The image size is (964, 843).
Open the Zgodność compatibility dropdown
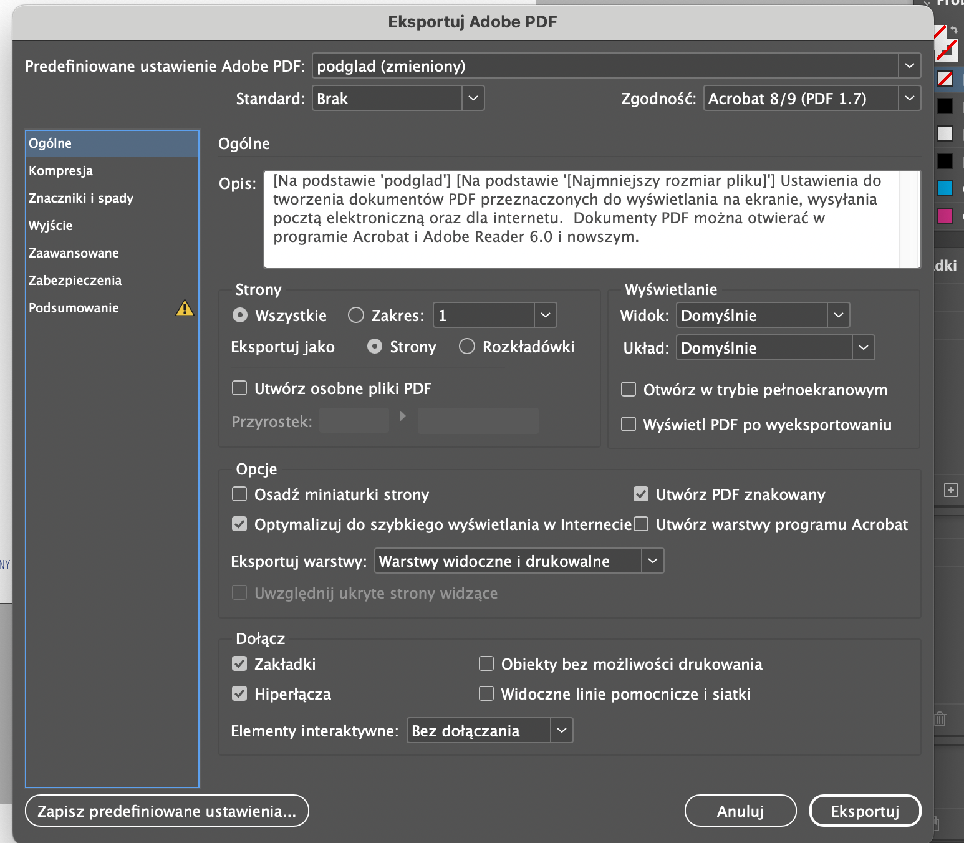(x=812, y=99)
